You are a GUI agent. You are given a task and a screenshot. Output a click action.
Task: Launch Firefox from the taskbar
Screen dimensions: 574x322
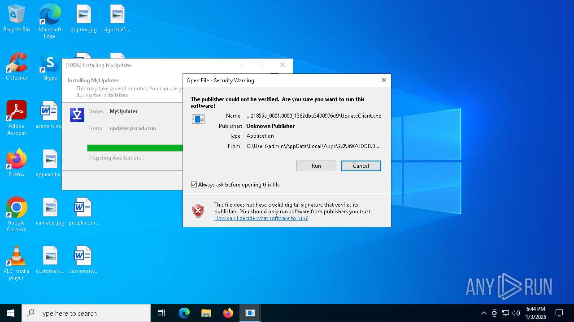point(228,313)
